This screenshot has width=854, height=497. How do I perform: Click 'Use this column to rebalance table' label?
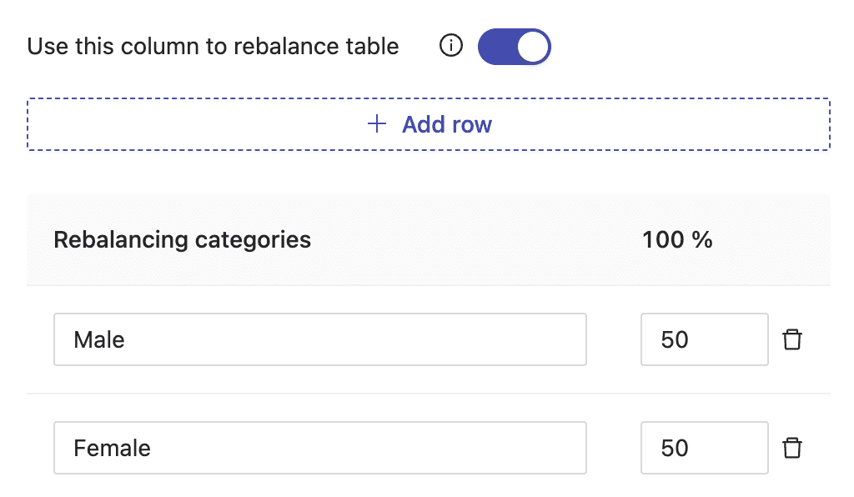coord(213,46)
